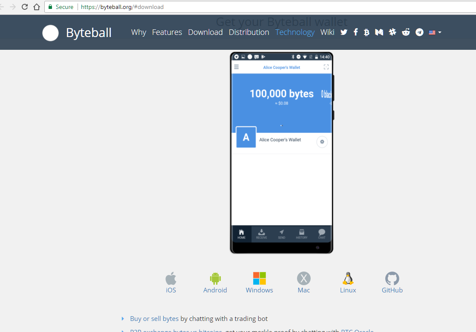Select Receive tab in phone wallet

[x=261, y=234]
